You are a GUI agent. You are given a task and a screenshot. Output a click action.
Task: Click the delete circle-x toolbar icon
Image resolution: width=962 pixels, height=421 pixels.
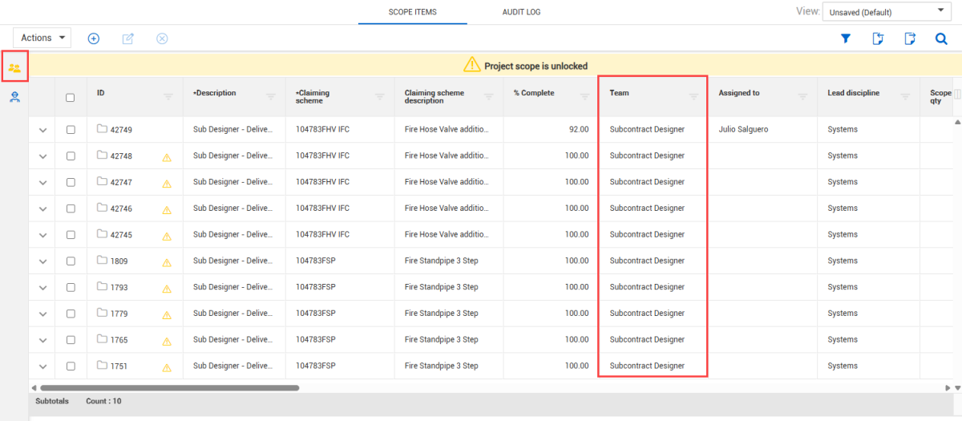tap(162, 38)
